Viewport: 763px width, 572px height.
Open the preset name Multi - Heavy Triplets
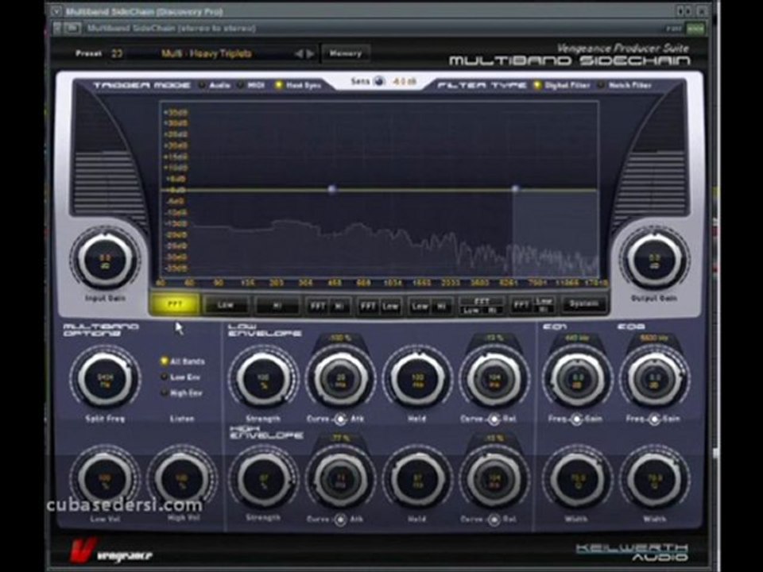(207, 53)
